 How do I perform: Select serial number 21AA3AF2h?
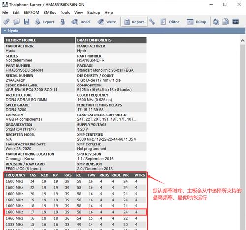[x=16, y=80]
